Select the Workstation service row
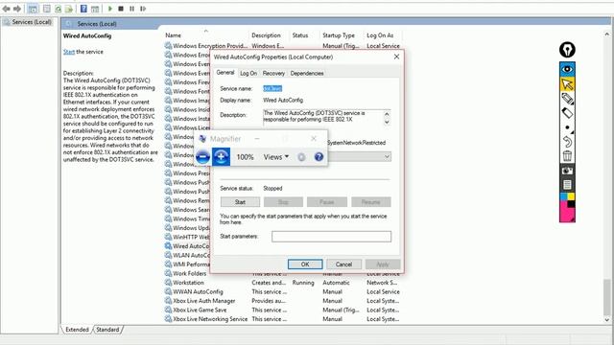614x345 pixels. pyautogui.click(x=283, y=283)
